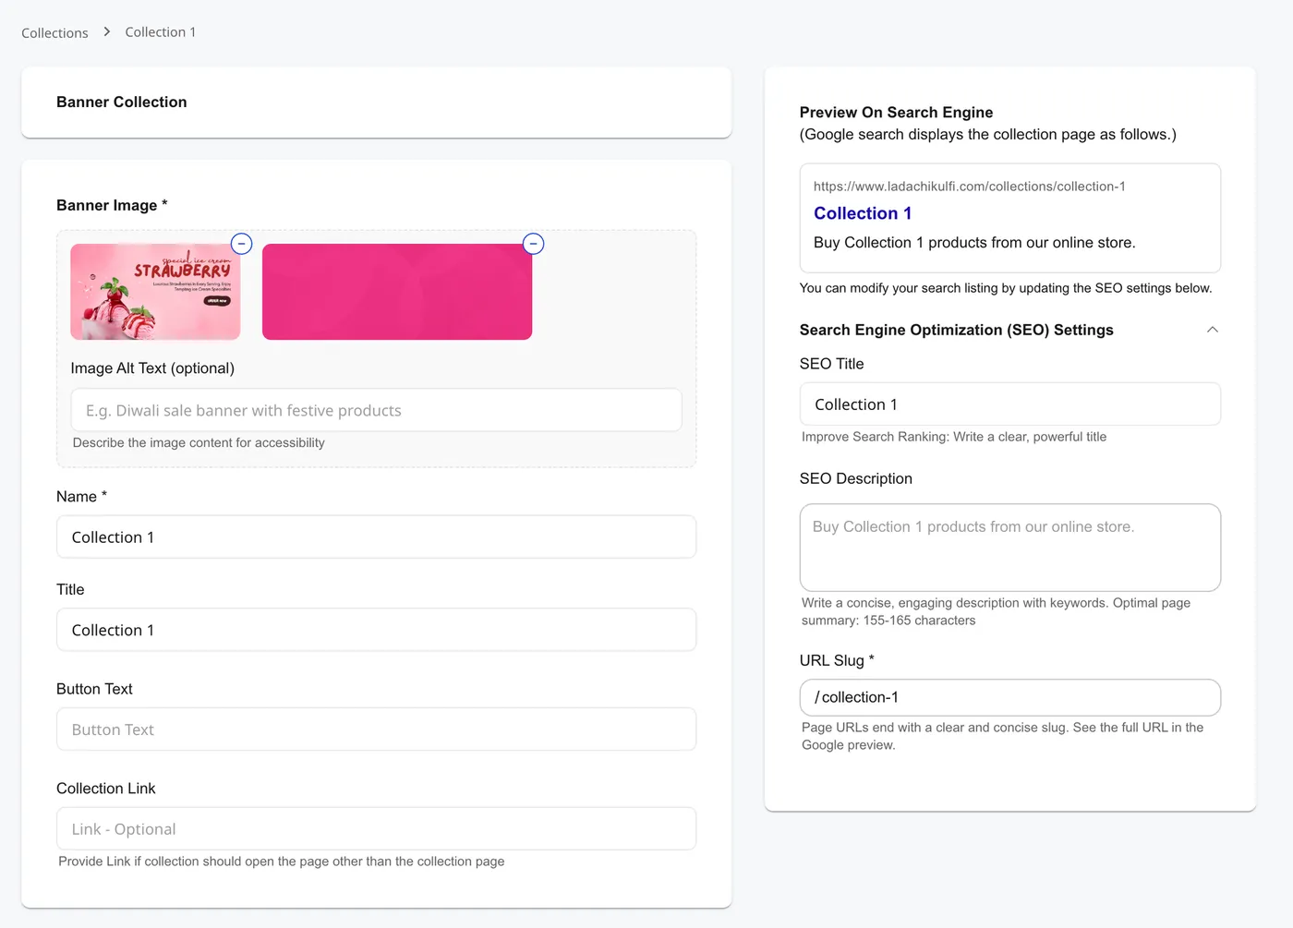Select the strawberry ice cream banner thumbnail
Image resolution: width=1293 pixels, height=928 pixels.
[155, 292]
